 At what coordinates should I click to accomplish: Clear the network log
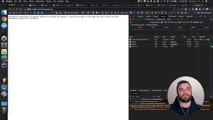tap(134, 19)
